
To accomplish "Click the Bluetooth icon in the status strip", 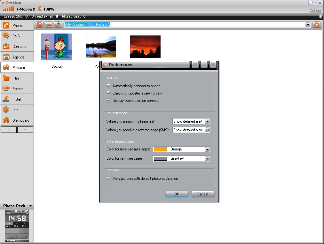I will coord(320,16).
